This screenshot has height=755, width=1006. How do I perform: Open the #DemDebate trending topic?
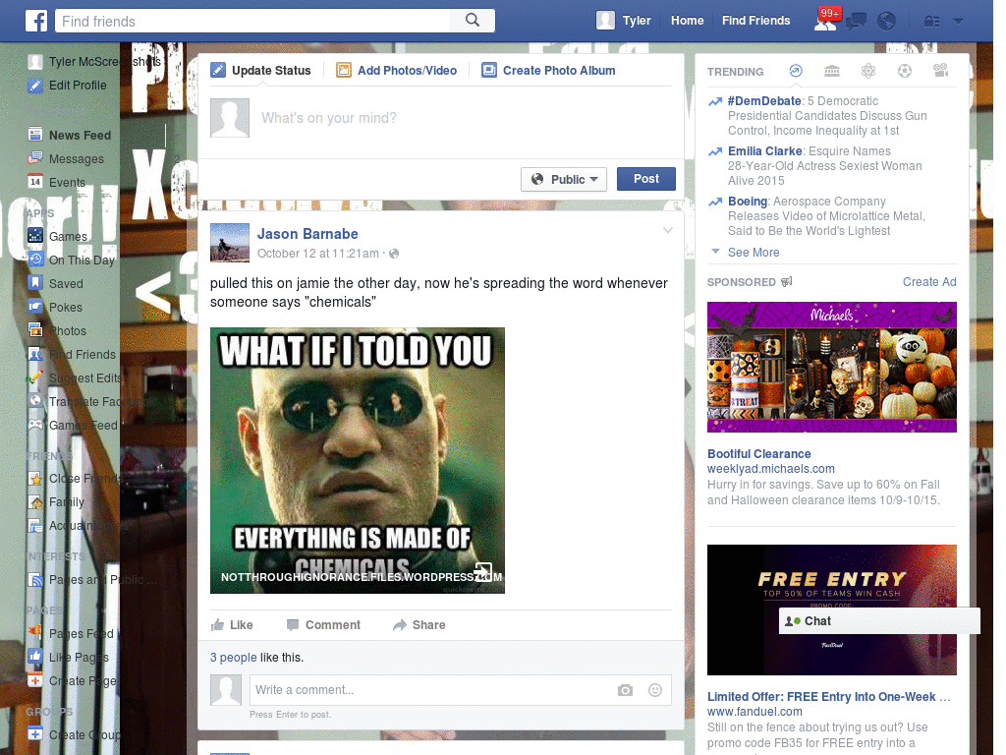click(x=764, y=101)
